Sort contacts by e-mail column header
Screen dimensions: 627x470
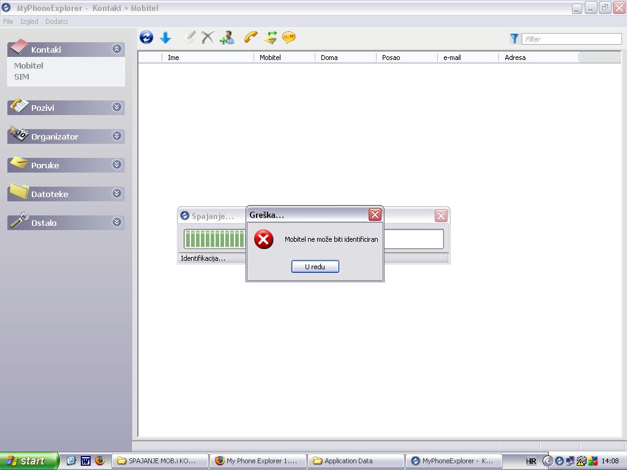click(x=468, y=58)
